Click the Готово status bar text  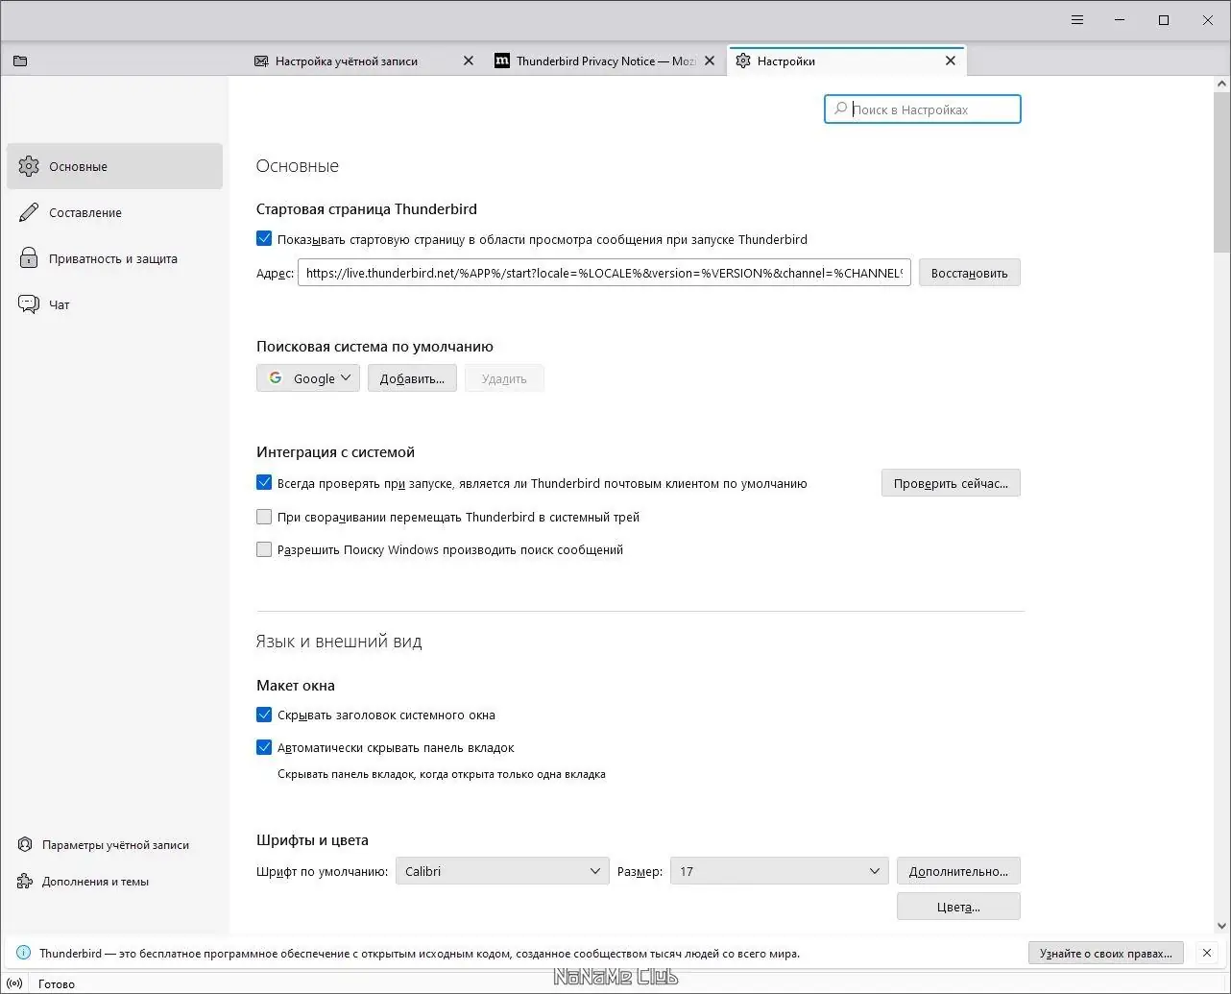point(57,983)
